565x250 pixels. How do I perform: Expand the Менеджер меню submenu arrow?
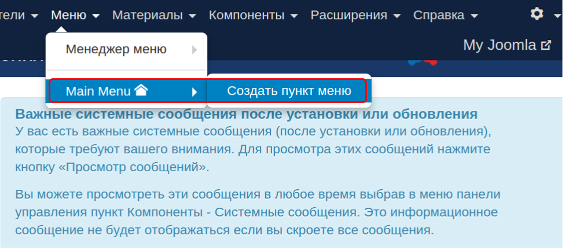[x=195, y=50]
